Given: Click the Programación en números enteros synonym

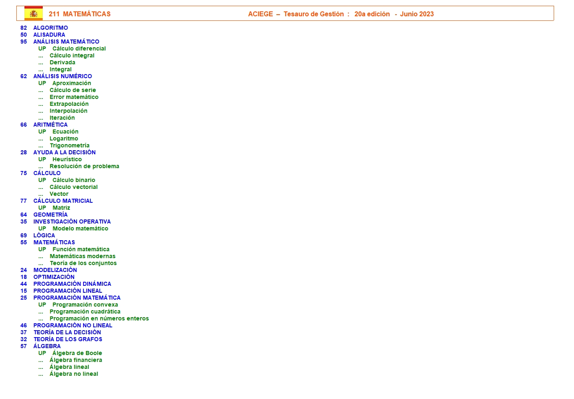Looking at the screenshot, I should (99, 318).
